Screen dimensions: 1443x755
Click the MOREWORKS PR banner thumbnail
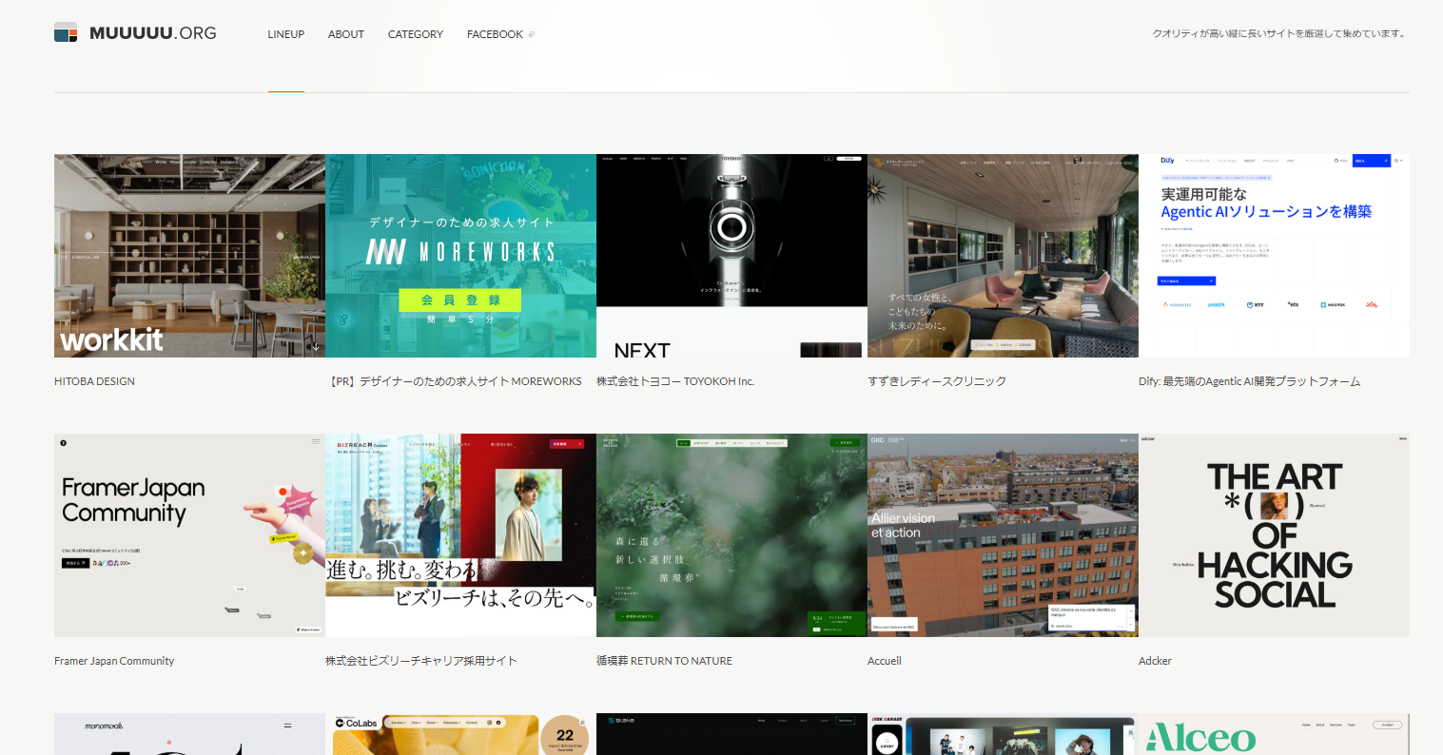pyautogui.click(x=460, y=256)
